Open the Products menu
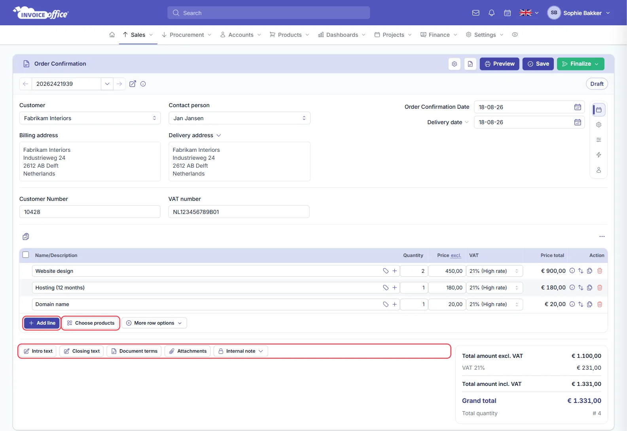The height and width of the screenshot is (431, 627). tap(290, 35)
